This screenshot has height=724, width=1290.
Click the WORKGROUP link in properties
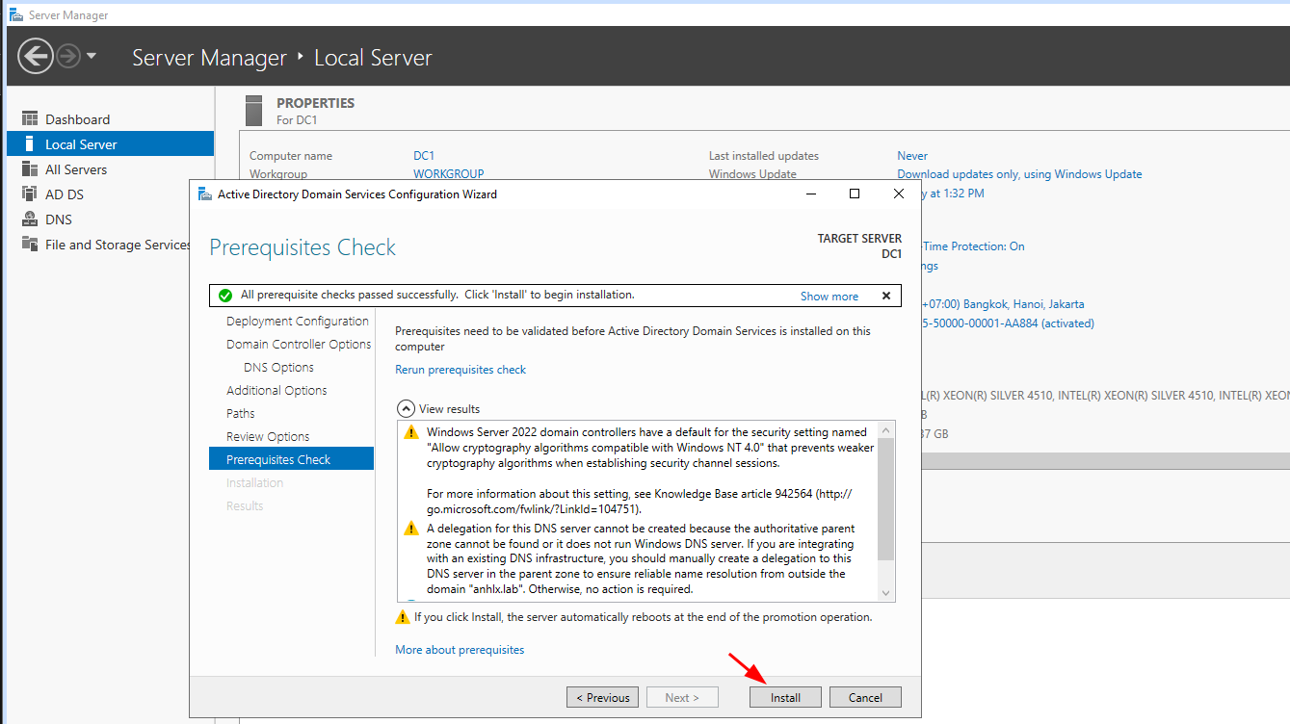pos(448,174)
